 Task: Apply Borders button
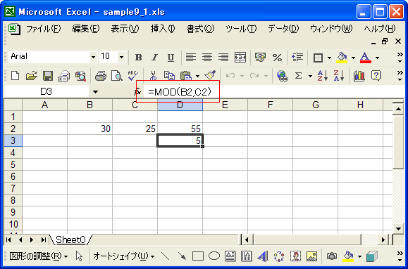coord(318,58)
